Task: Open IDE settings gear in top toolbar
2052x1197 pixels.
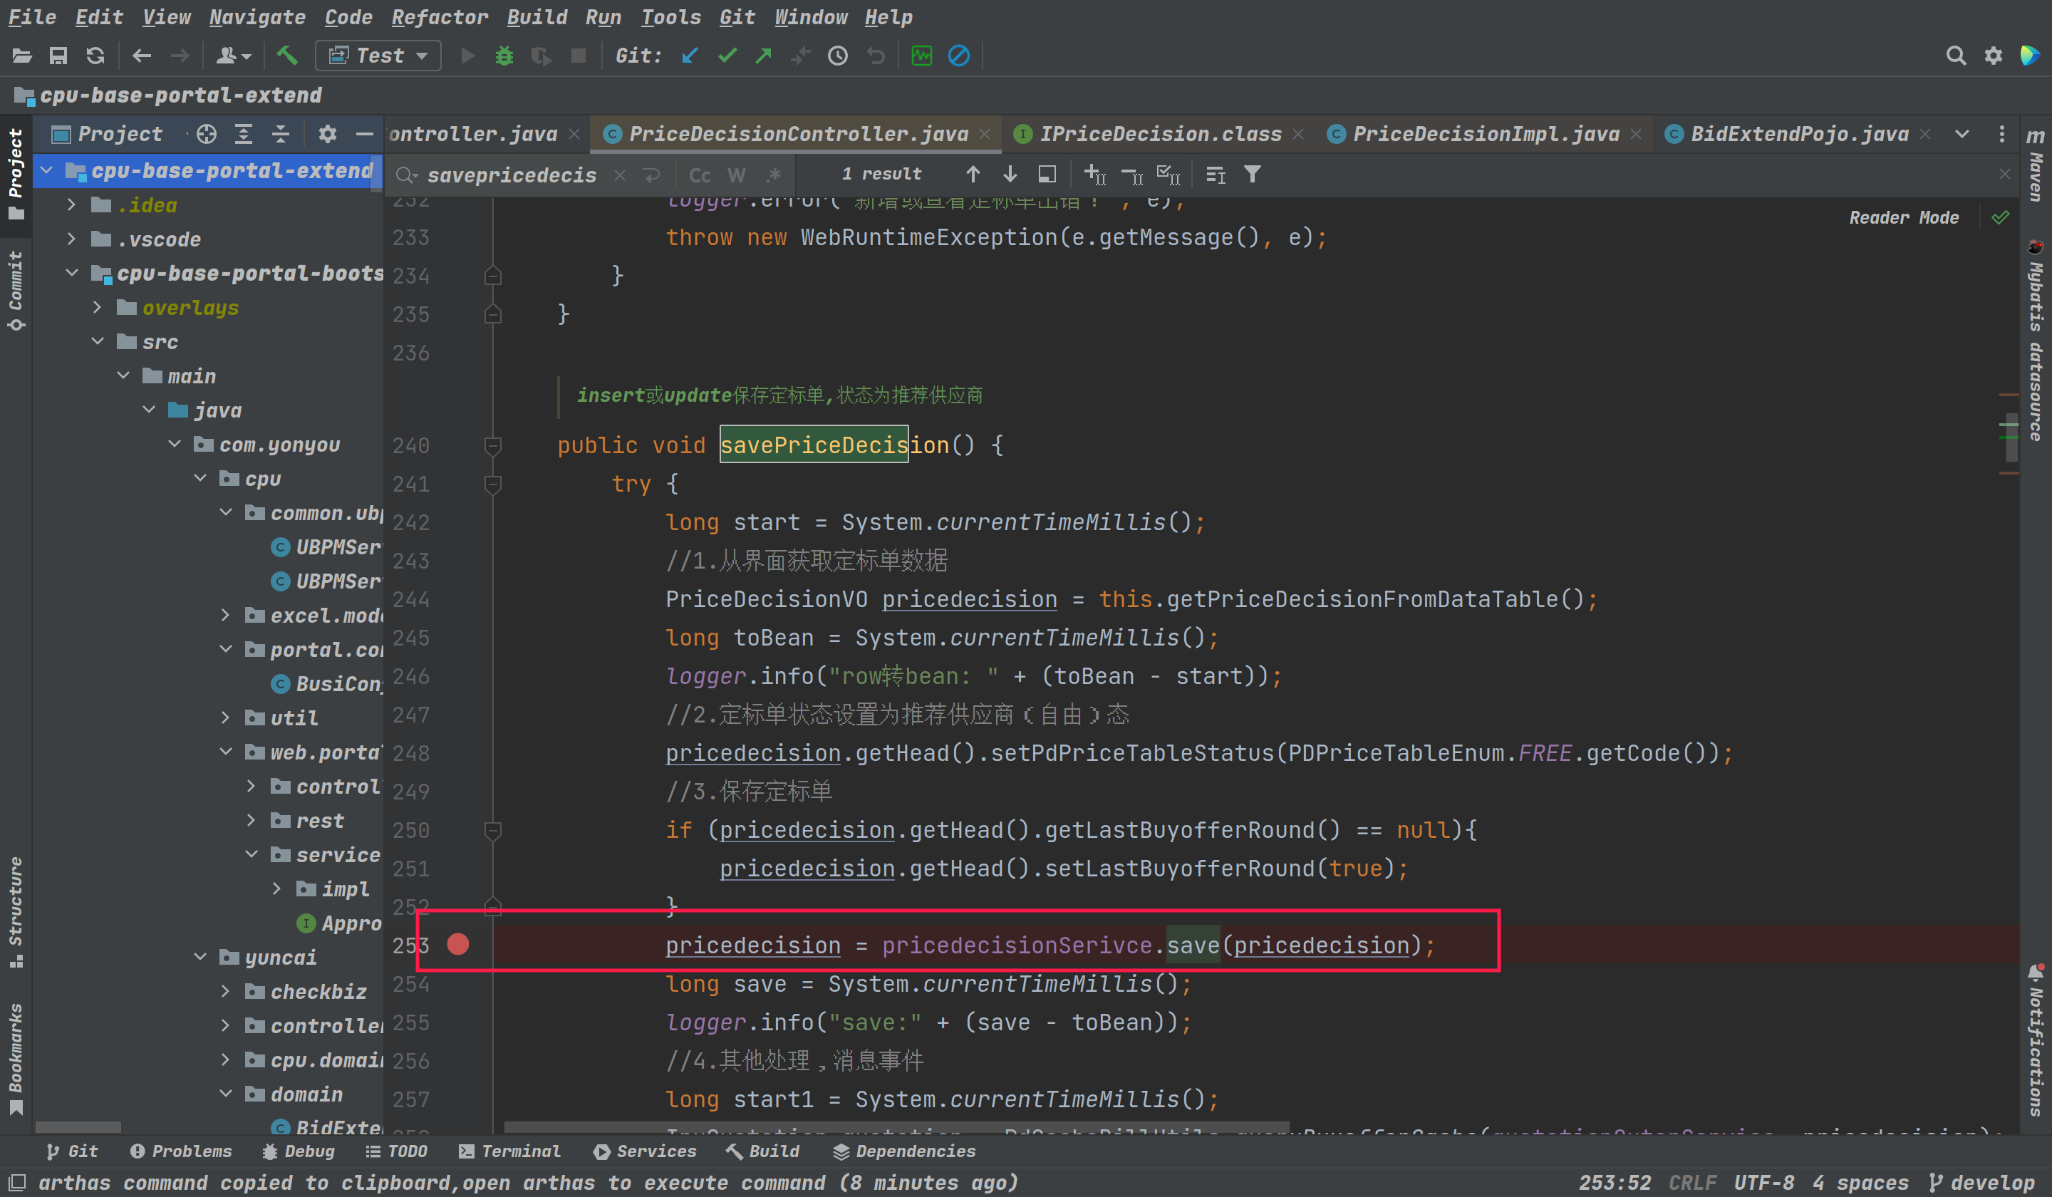Action: (1994, 56)
